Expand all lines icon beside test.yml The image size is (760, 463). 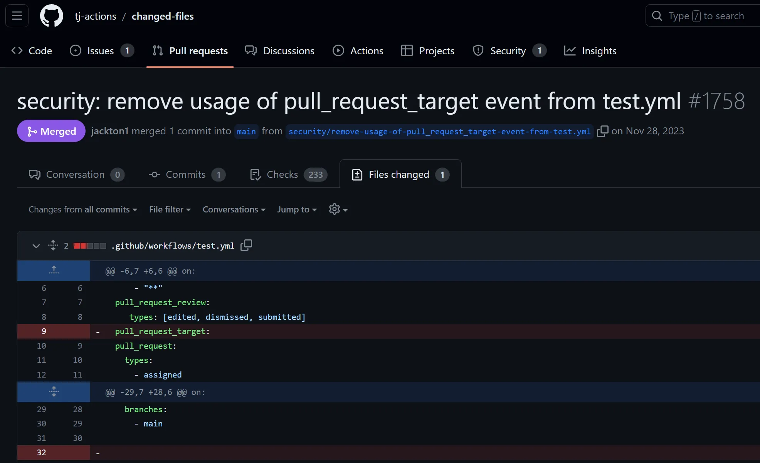click(x=53, y=246)
